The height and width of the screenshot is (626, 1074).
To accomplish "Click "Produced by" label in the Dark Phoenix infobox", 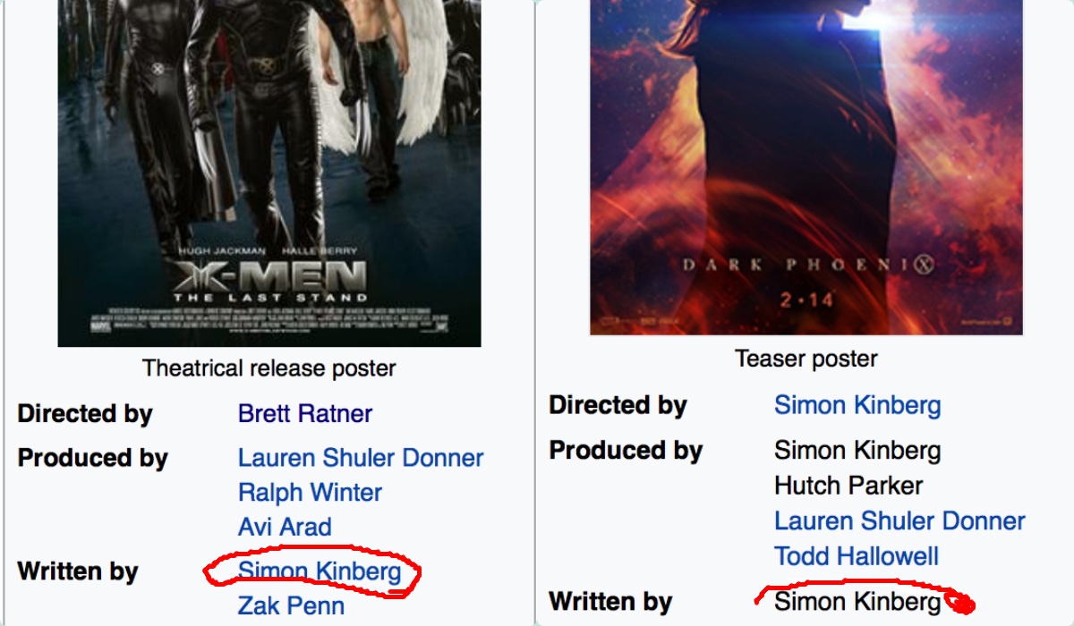I will tap(626, 450).
